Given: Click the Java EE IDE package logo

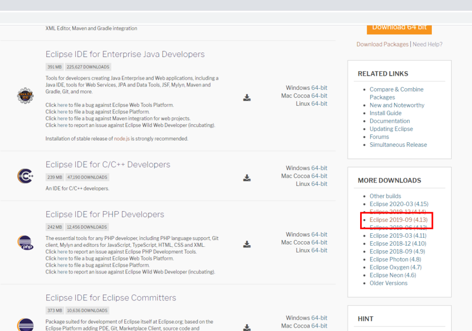Looking at the screenshot, I should coord(25,95).
